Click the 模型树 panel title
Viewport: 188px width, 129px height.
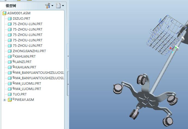point(11,6)
